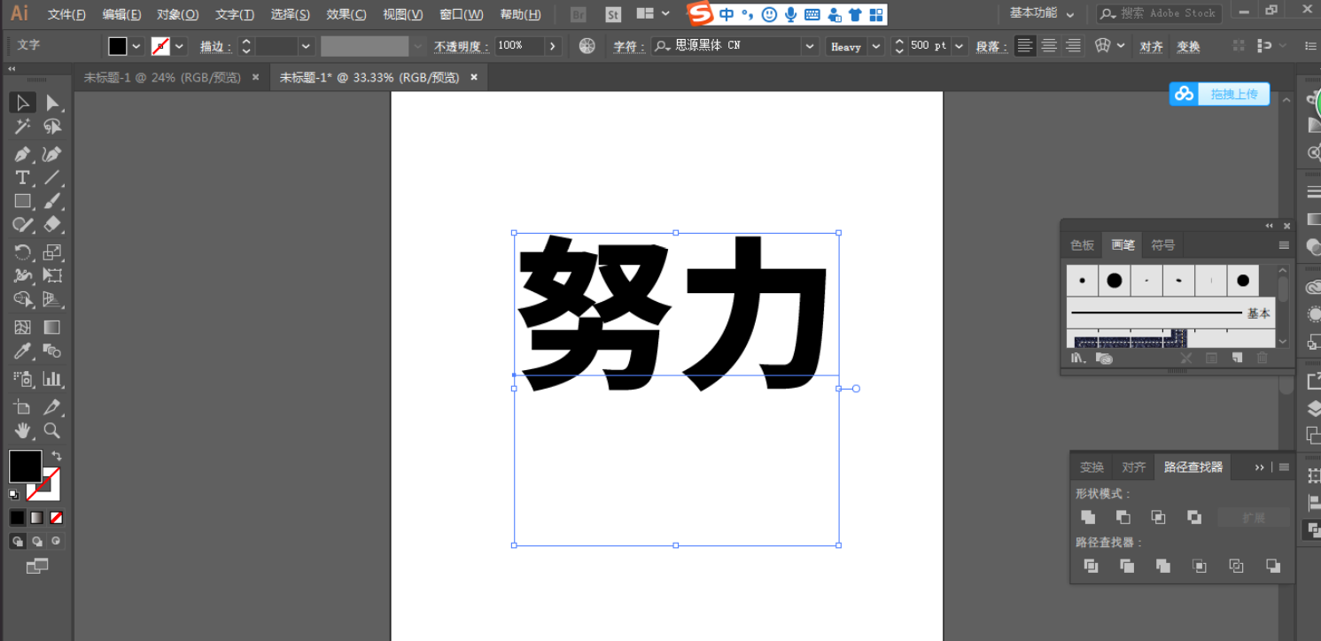Select the Gradient tool

point(52,328)
